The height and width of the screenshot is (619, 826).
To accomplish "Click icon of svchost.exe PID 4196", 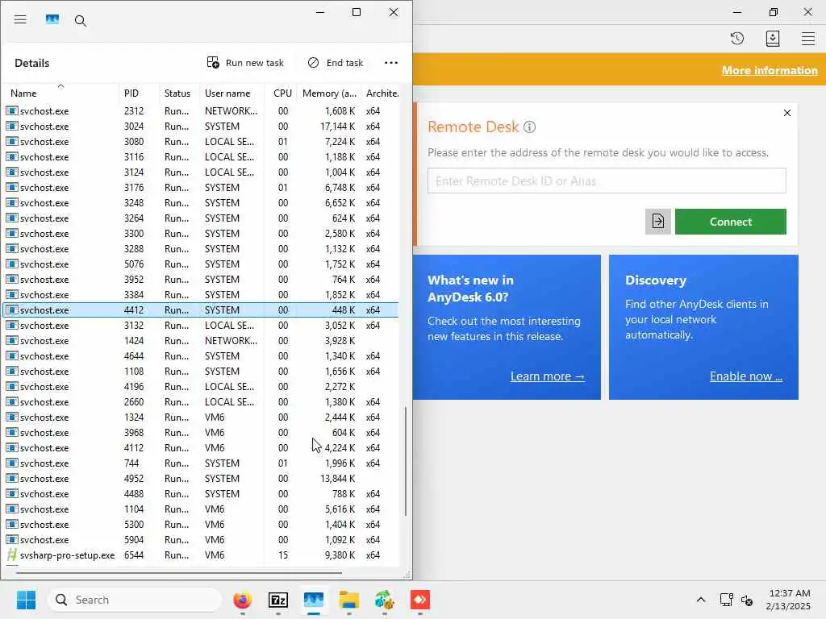I will click(x=11, y=386).
